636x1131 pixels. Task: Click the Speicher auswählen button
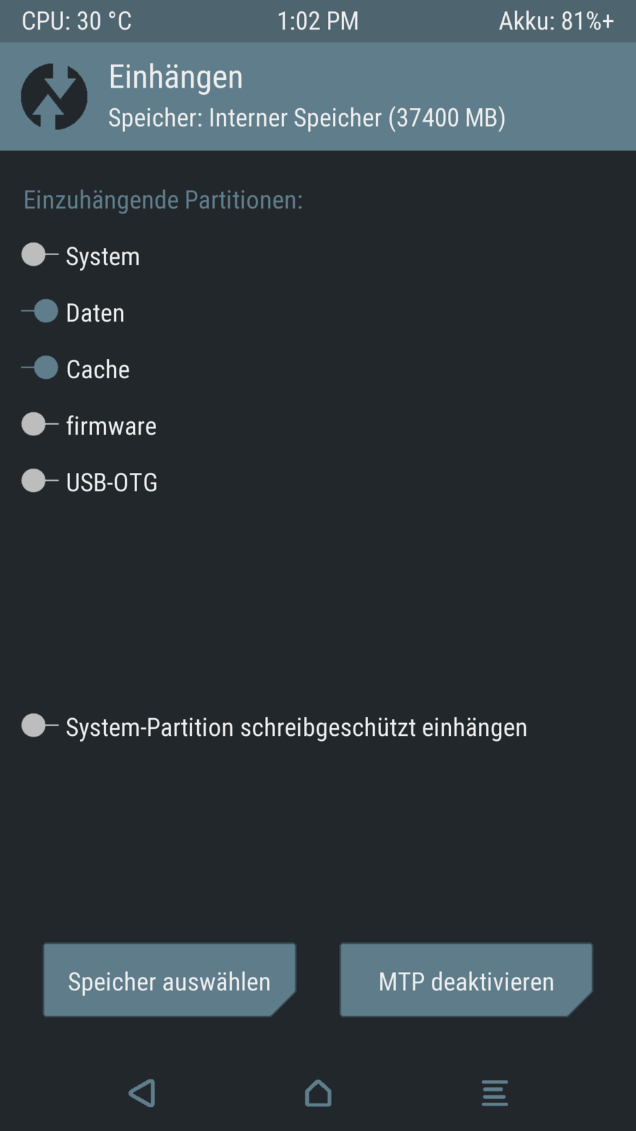pos(169,980)
